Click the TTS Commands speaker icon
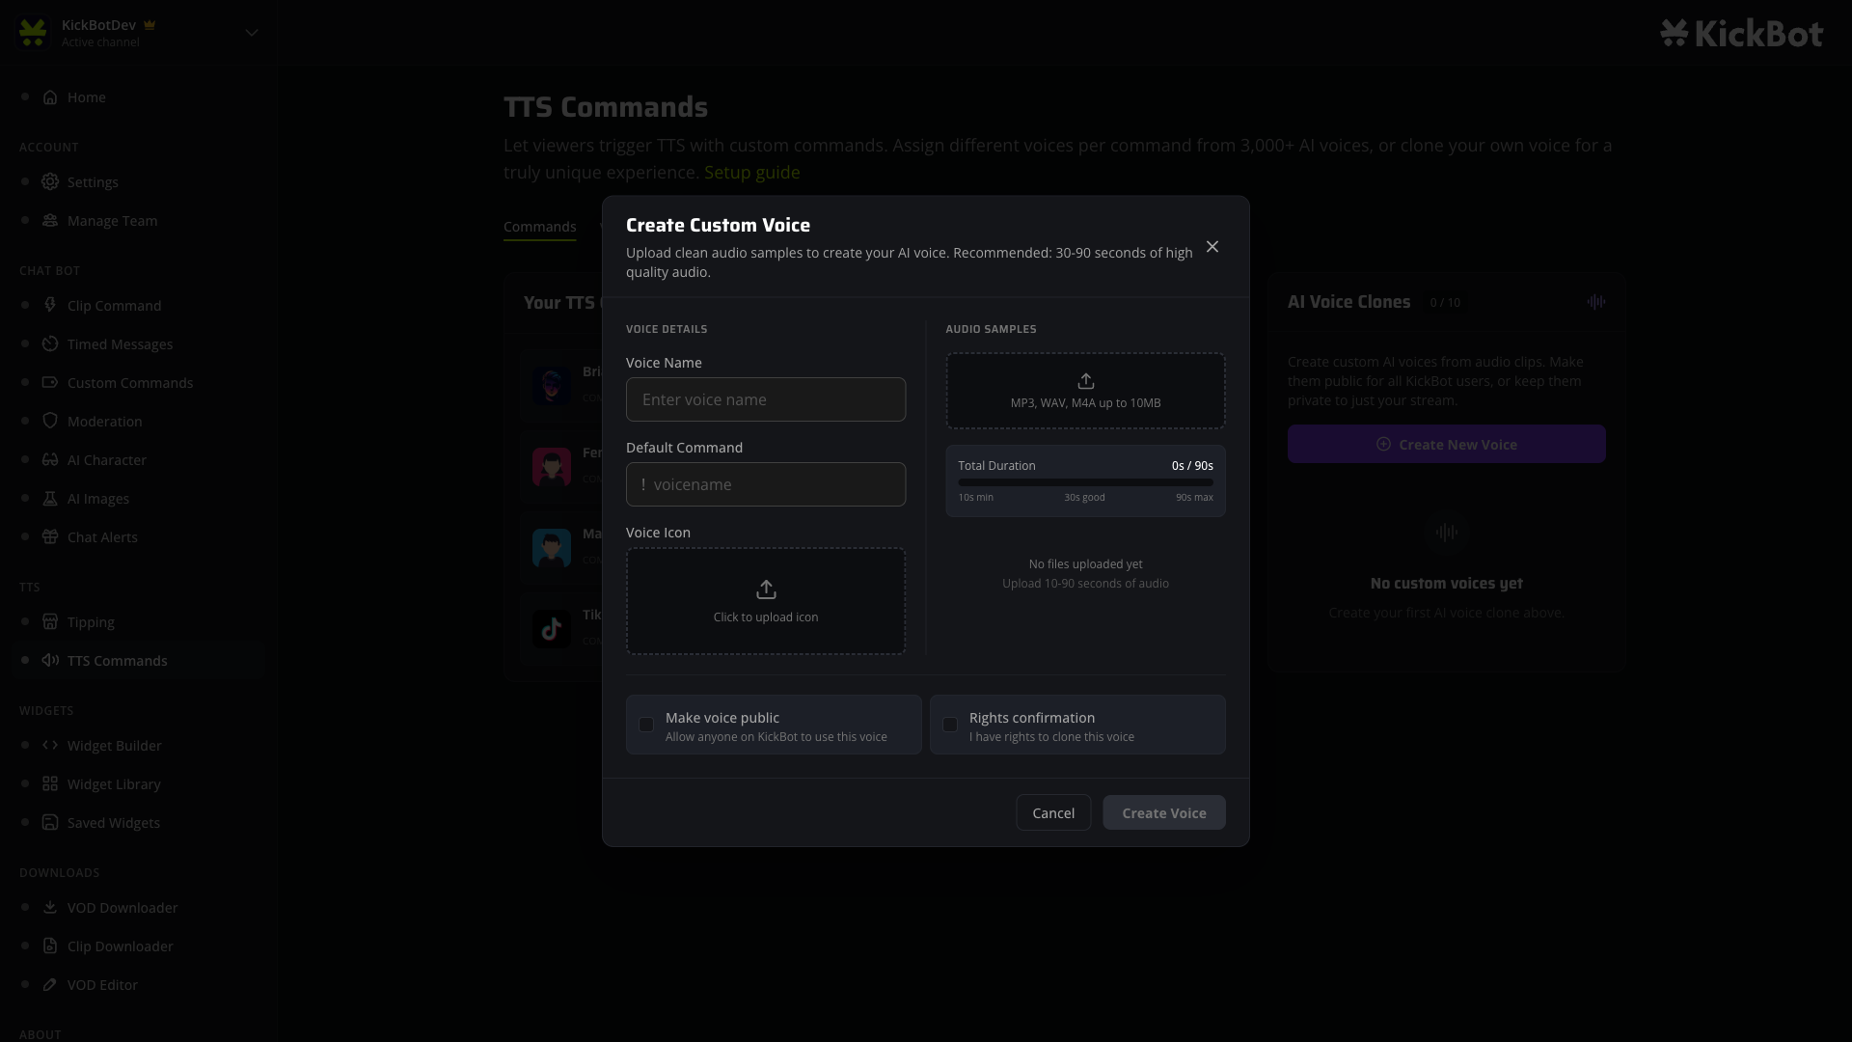 (50, 661)
